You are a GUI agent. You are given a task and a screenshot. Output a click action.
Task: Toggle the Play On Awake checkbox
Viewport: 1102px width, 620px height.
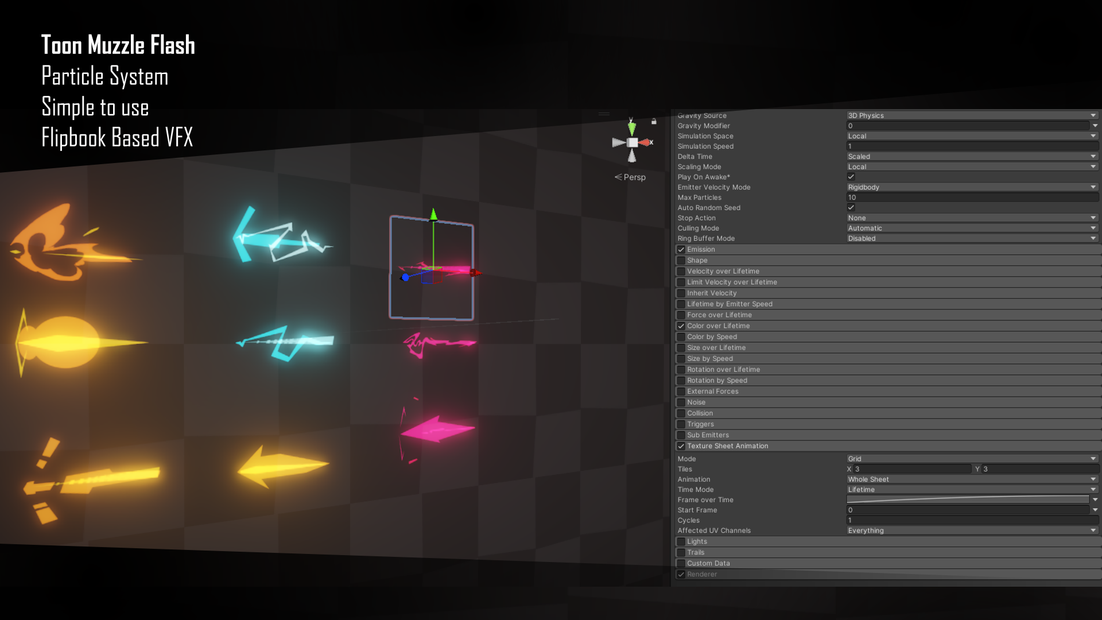pyautogui.click(x=851, y=177)
